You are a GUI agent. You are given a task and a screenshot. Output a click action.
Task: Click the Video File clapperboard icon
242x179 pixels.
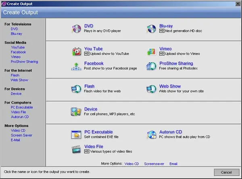pos(76,149)
